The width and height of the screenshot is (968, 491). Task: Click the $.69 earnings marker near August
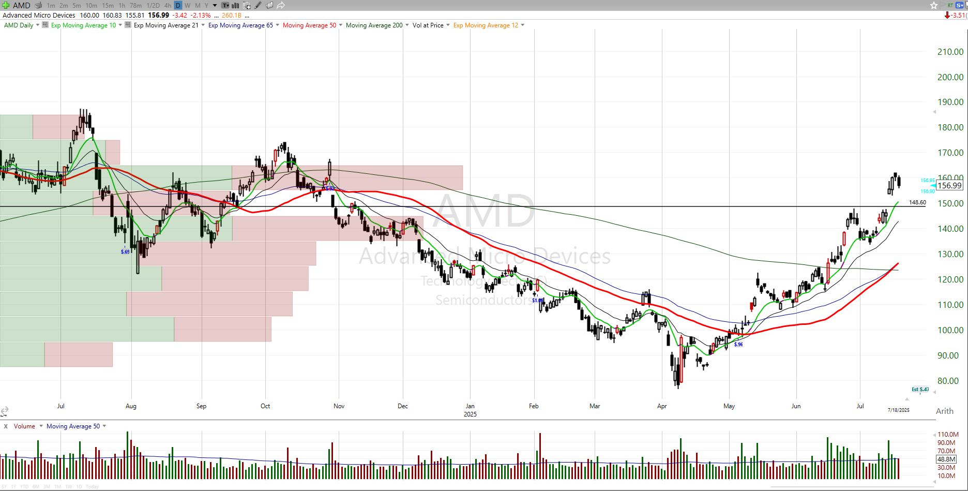[125, 251]
